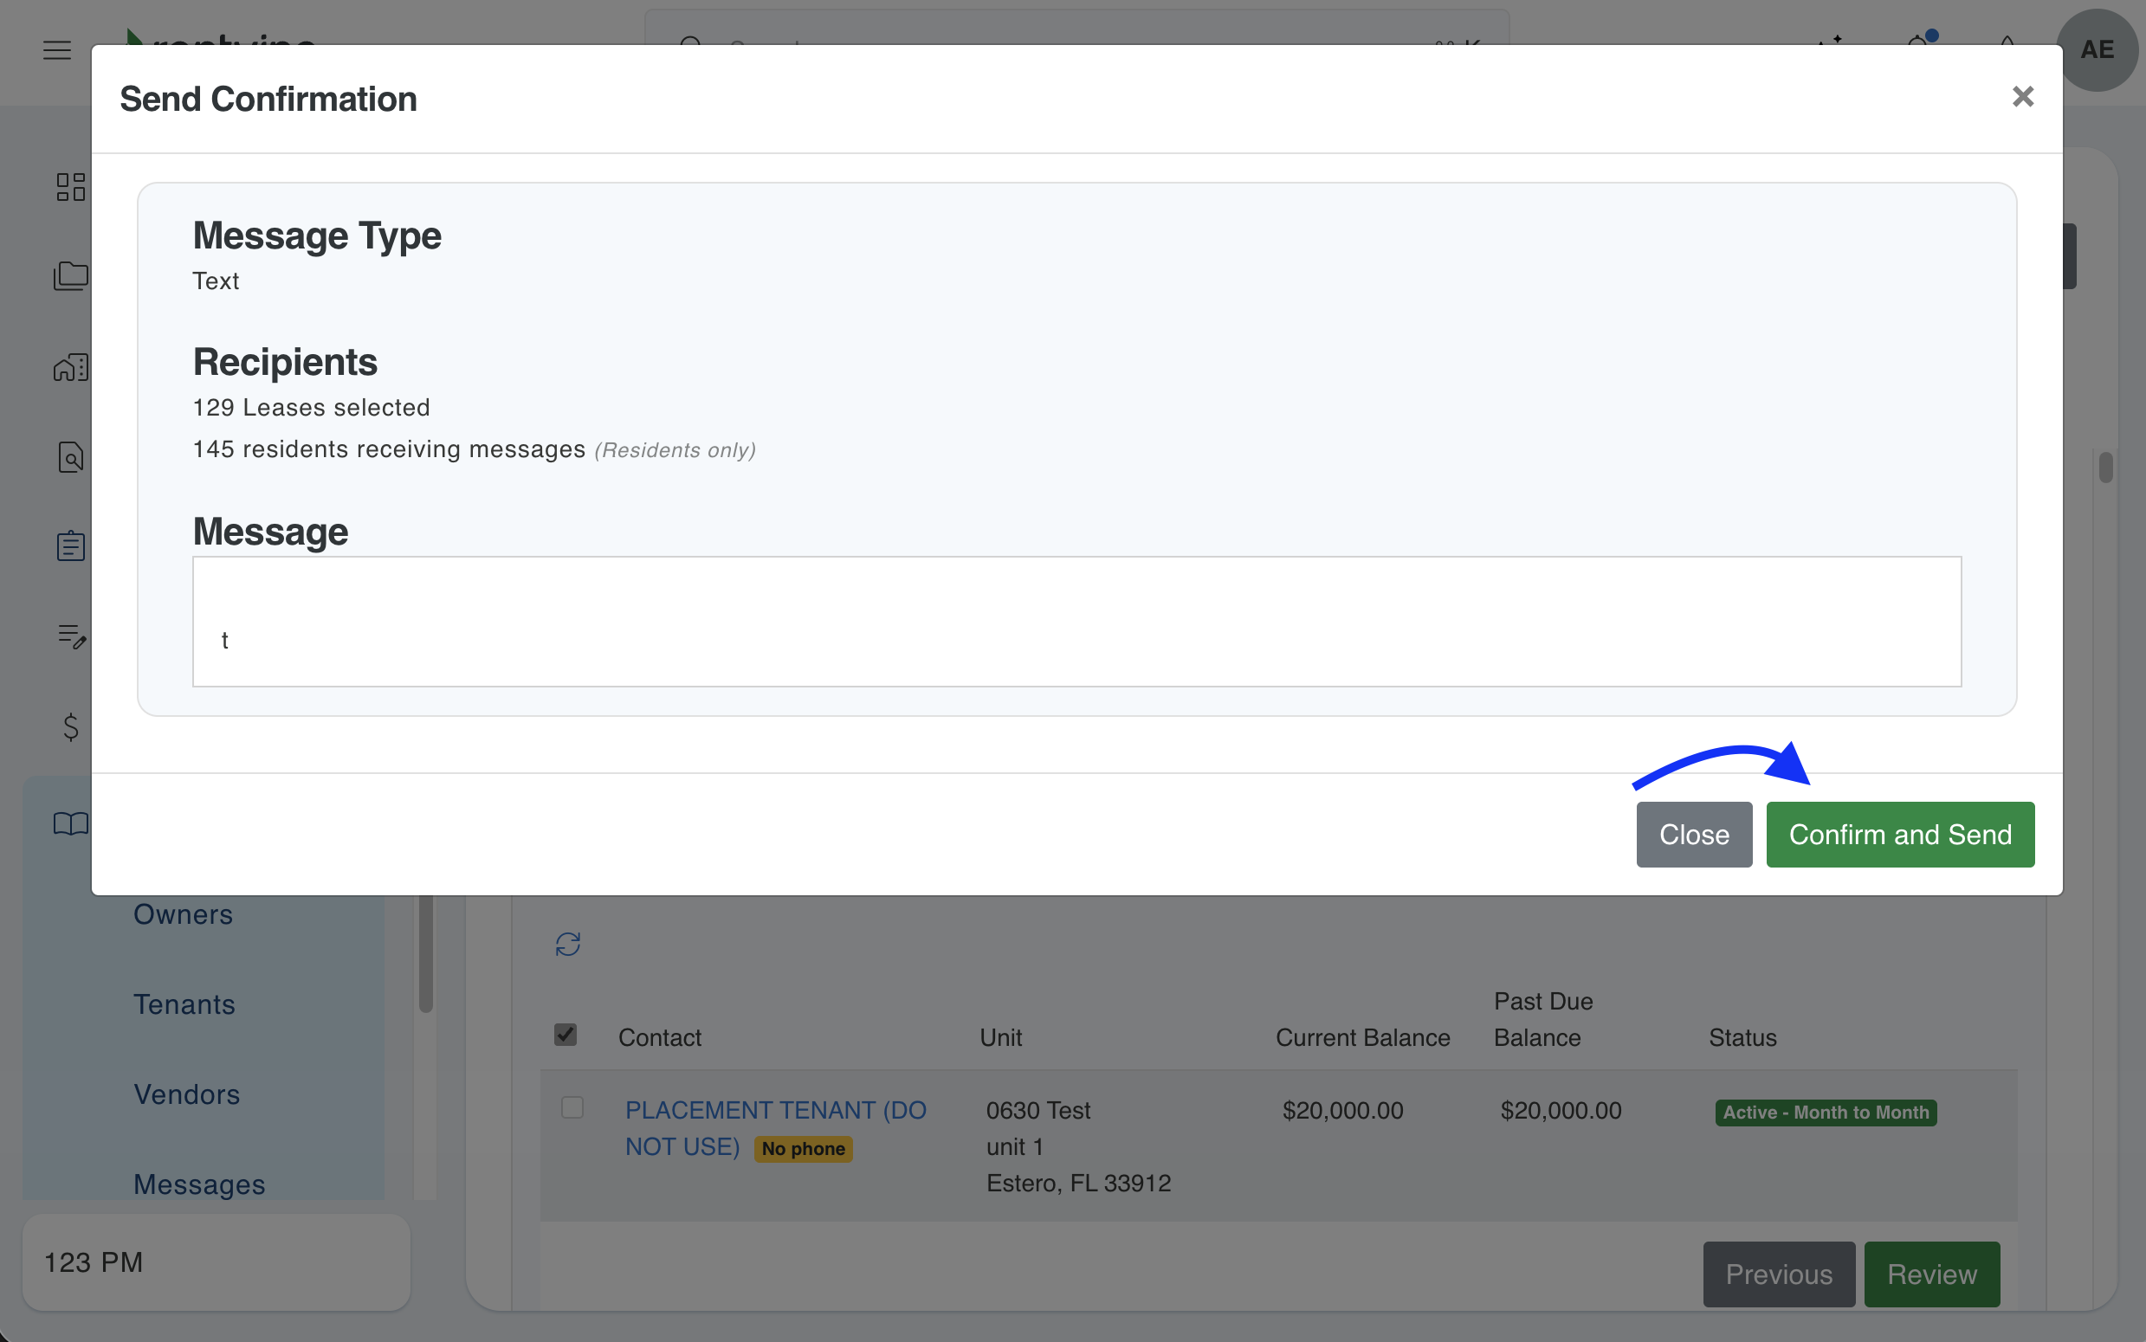Toggle the select-all checkbox beside Contact
Image resolution: width=2146 pixels, height=1342 pixels.
pyautogui.click(x=566, y=1035)
